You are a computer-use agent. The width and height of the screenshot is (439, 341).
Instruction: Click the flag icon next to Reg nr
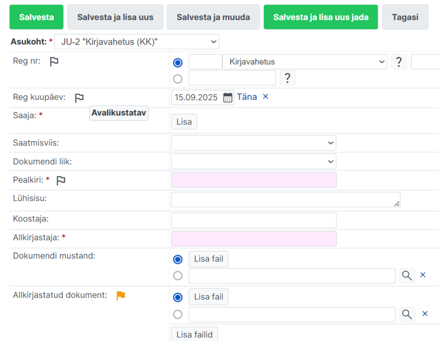pyautogui.click(x=54, y=61)
